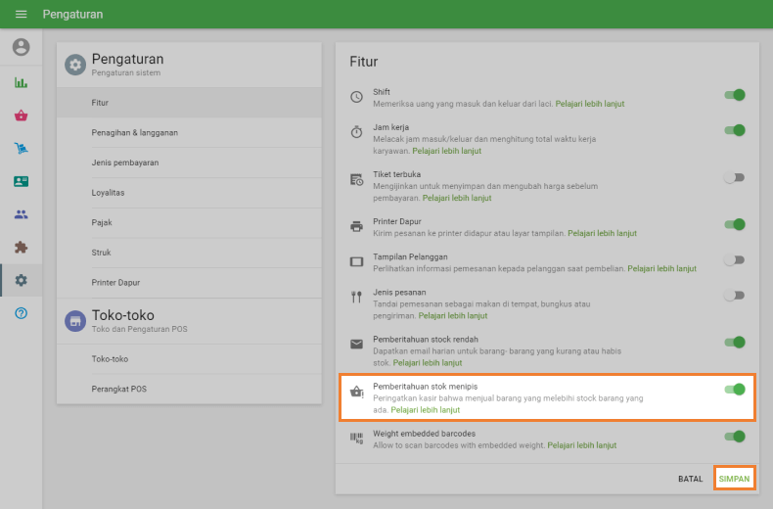This screenshot has height=509, width=773.
Task: Select Penagihan & langganan menu item
Action: 135,132
